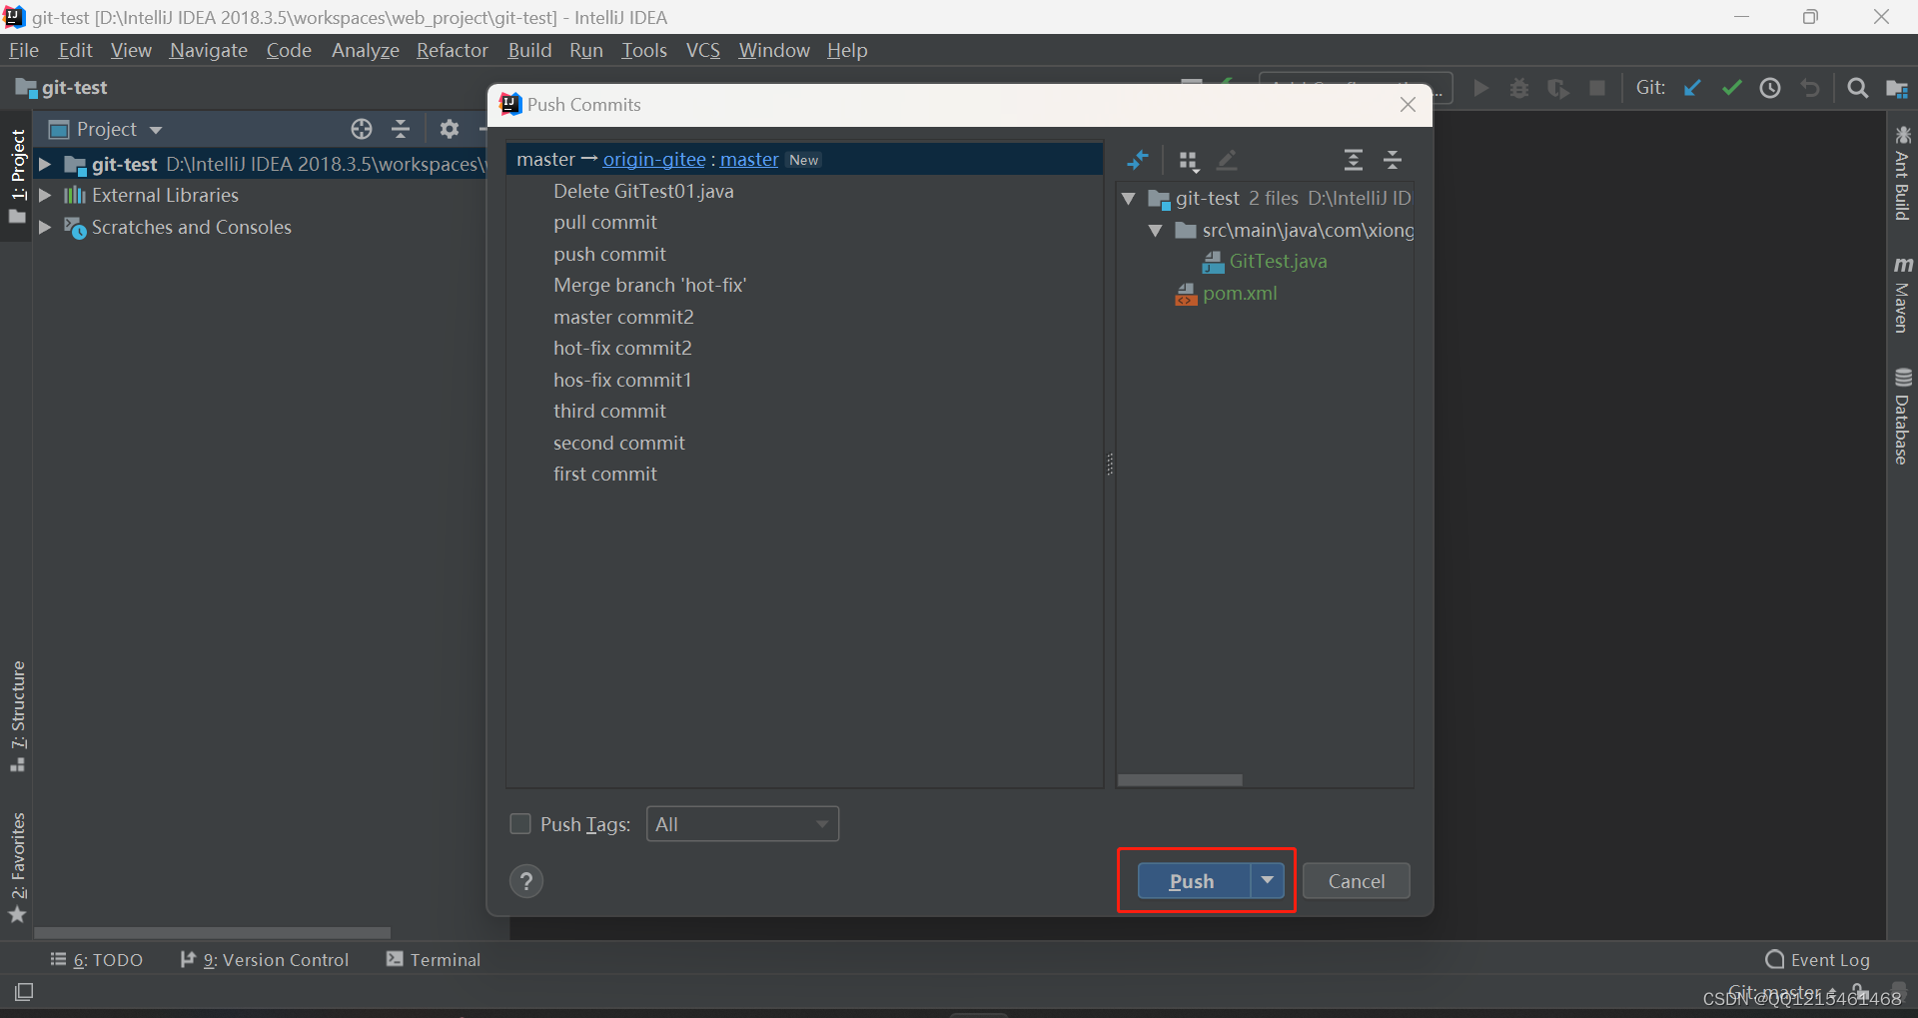
Task: Expand the git-test project tree node
Action: pos(45,164)
